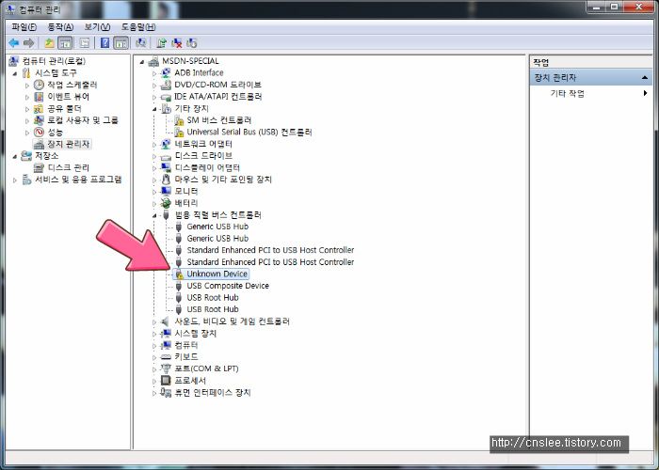Click the DVD/CD-ROM 드라이브 icon

(166, 85)
